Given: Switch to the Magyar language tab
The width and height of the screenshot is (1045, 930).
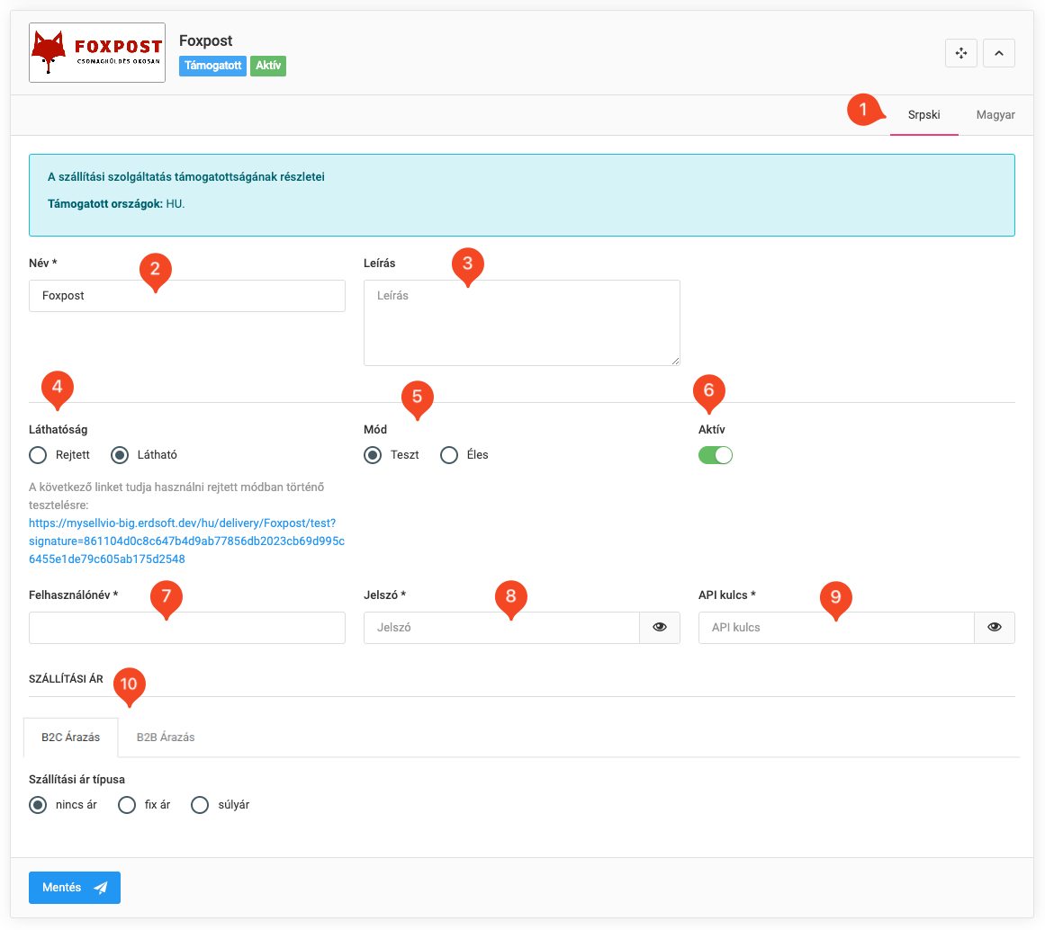Looking at the screenshot, I should pos(995,114).
